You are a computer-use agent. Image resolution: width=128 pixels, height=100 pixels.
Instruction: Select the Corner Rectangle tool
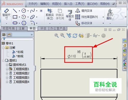pos(15,17)
